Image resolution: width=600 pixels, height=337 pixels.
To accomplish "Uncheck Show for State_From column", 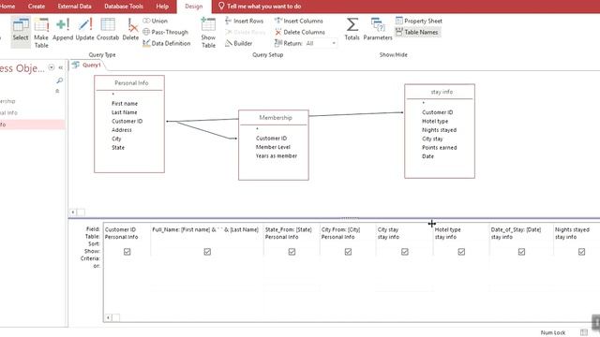I will [292, 252].
